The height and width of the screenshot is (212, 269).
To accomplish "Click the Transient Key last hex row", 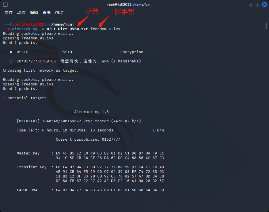I will click(110, 181).
